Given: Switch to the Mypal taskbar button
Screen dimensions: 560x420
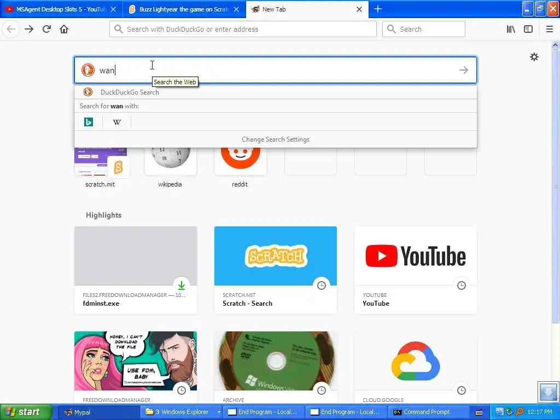Looking at the screenshot, I should (x=98, y=412).
